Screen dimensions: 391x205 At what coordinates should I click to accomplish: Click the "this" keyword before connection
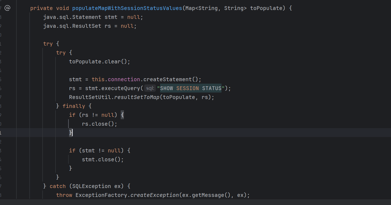click(98, 79)
